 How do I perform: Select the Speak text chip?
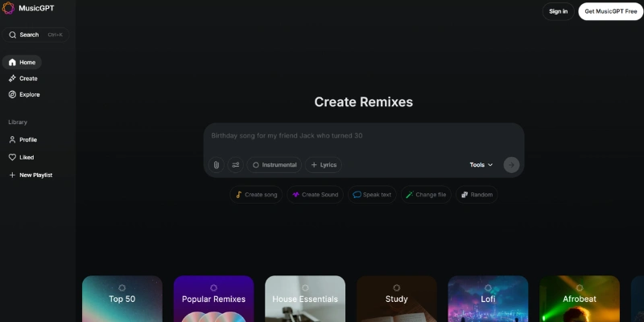pyautogui.click(x=372, y=195)
